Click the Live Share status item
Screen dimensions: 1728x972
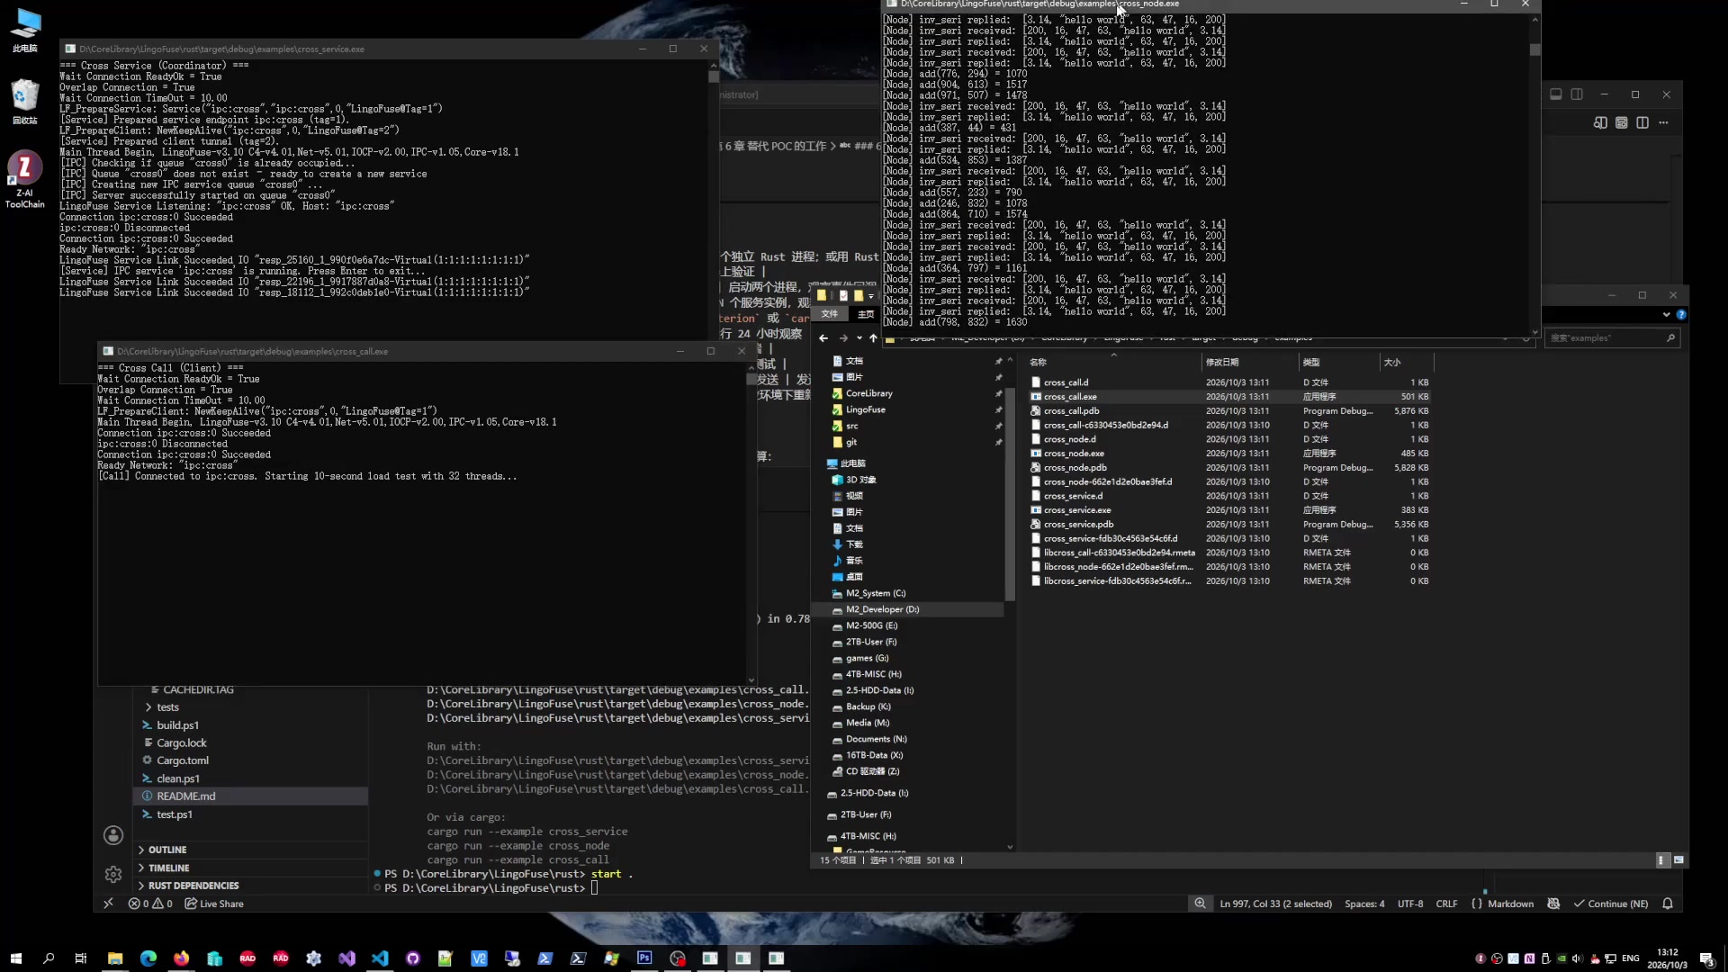coord(214,904)
